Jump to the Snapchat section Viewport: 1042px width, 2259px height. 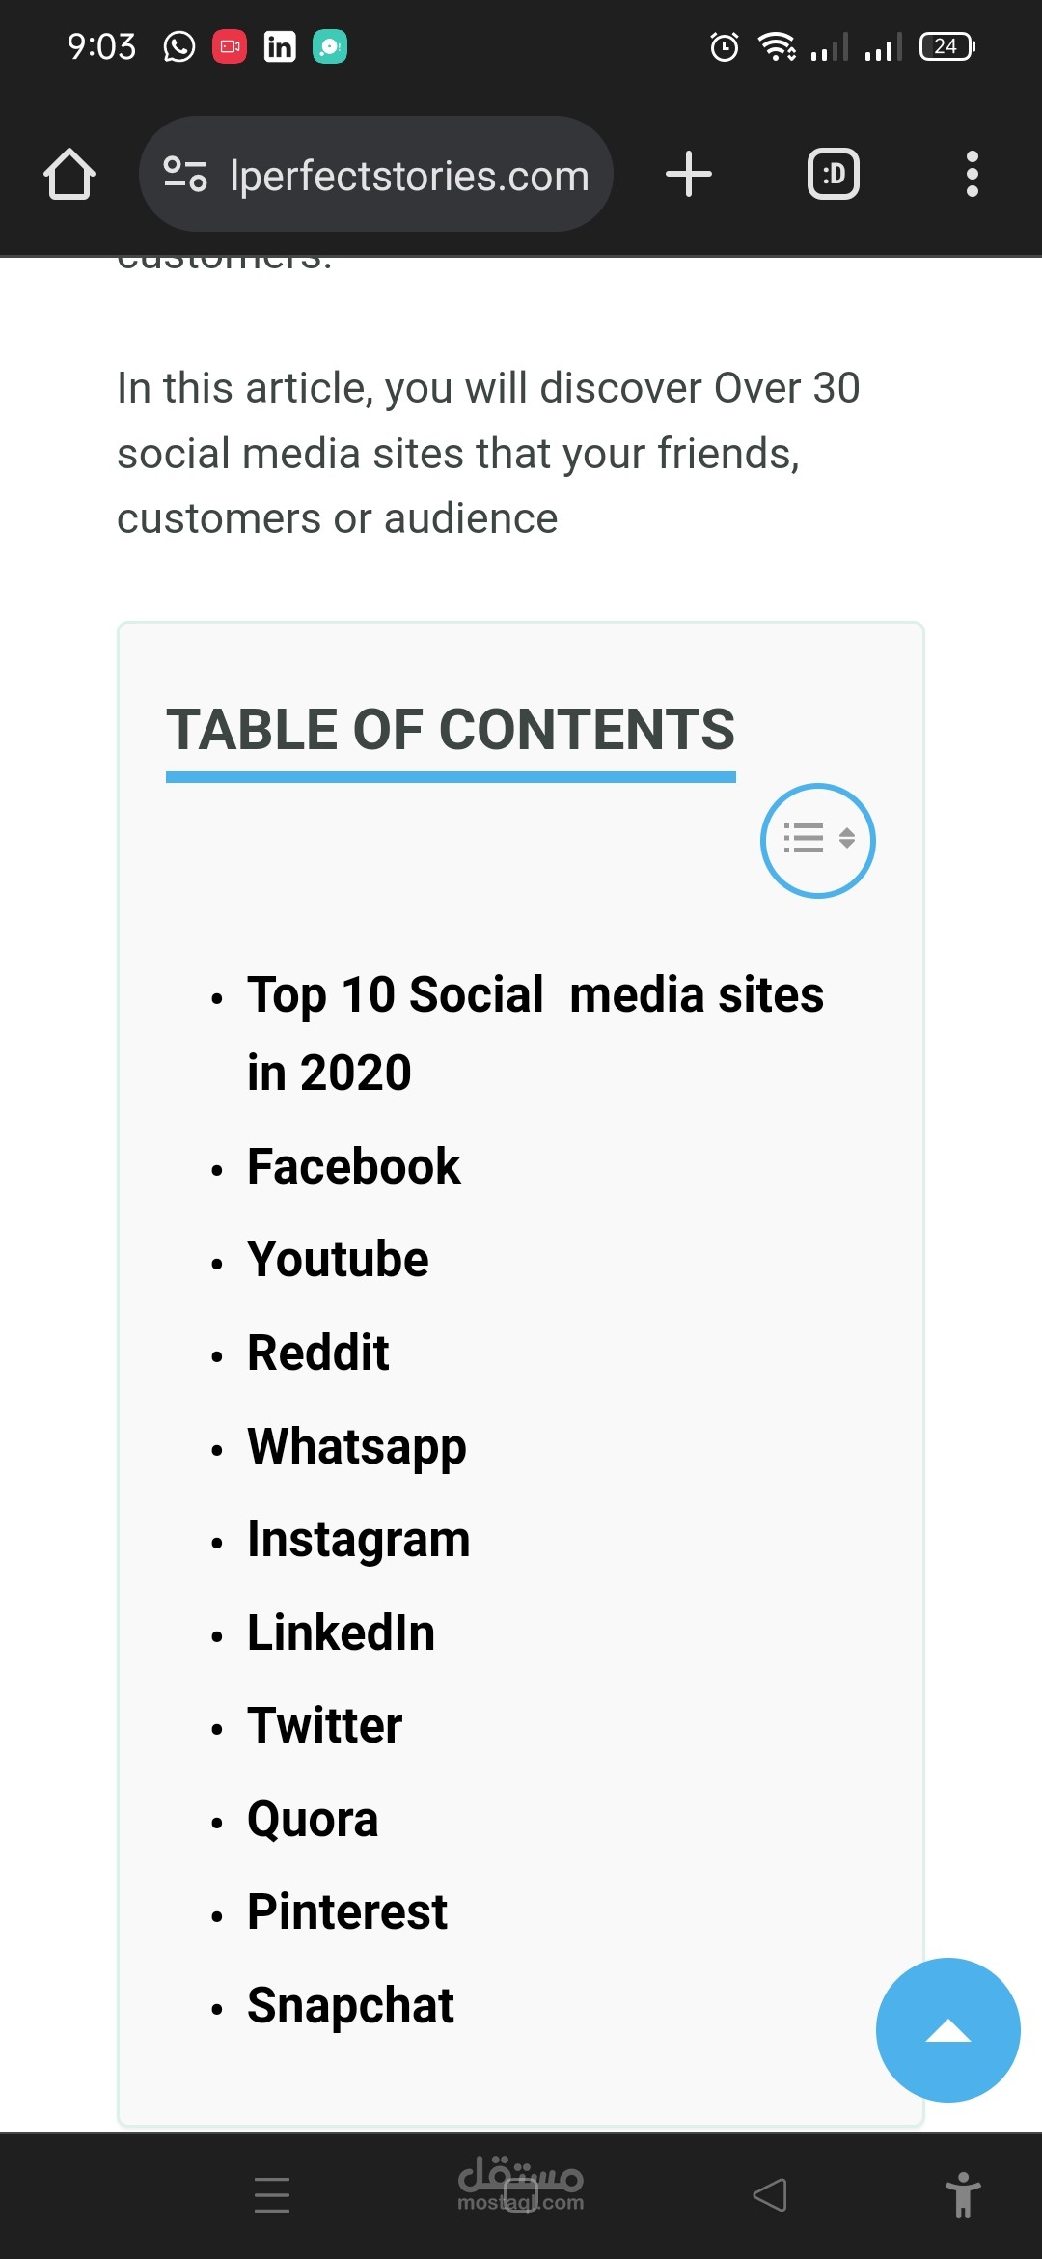tap(350, 2006)
